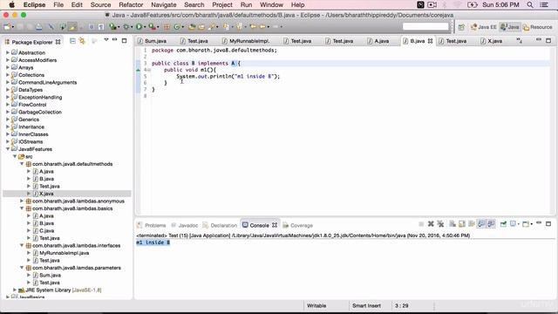Open the Refactor menu
The width and height of the screenshot is (558, 314).
[x=131, y=4]
